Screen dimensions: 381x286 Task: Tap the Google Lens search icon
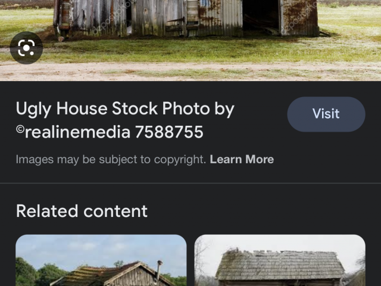[26, 48]
